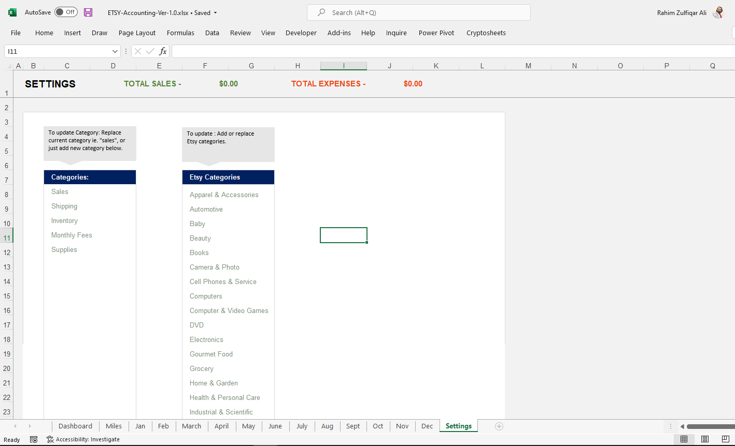
Task: Click the horizontal scrollbar thumb
Action: coord(711,426)
